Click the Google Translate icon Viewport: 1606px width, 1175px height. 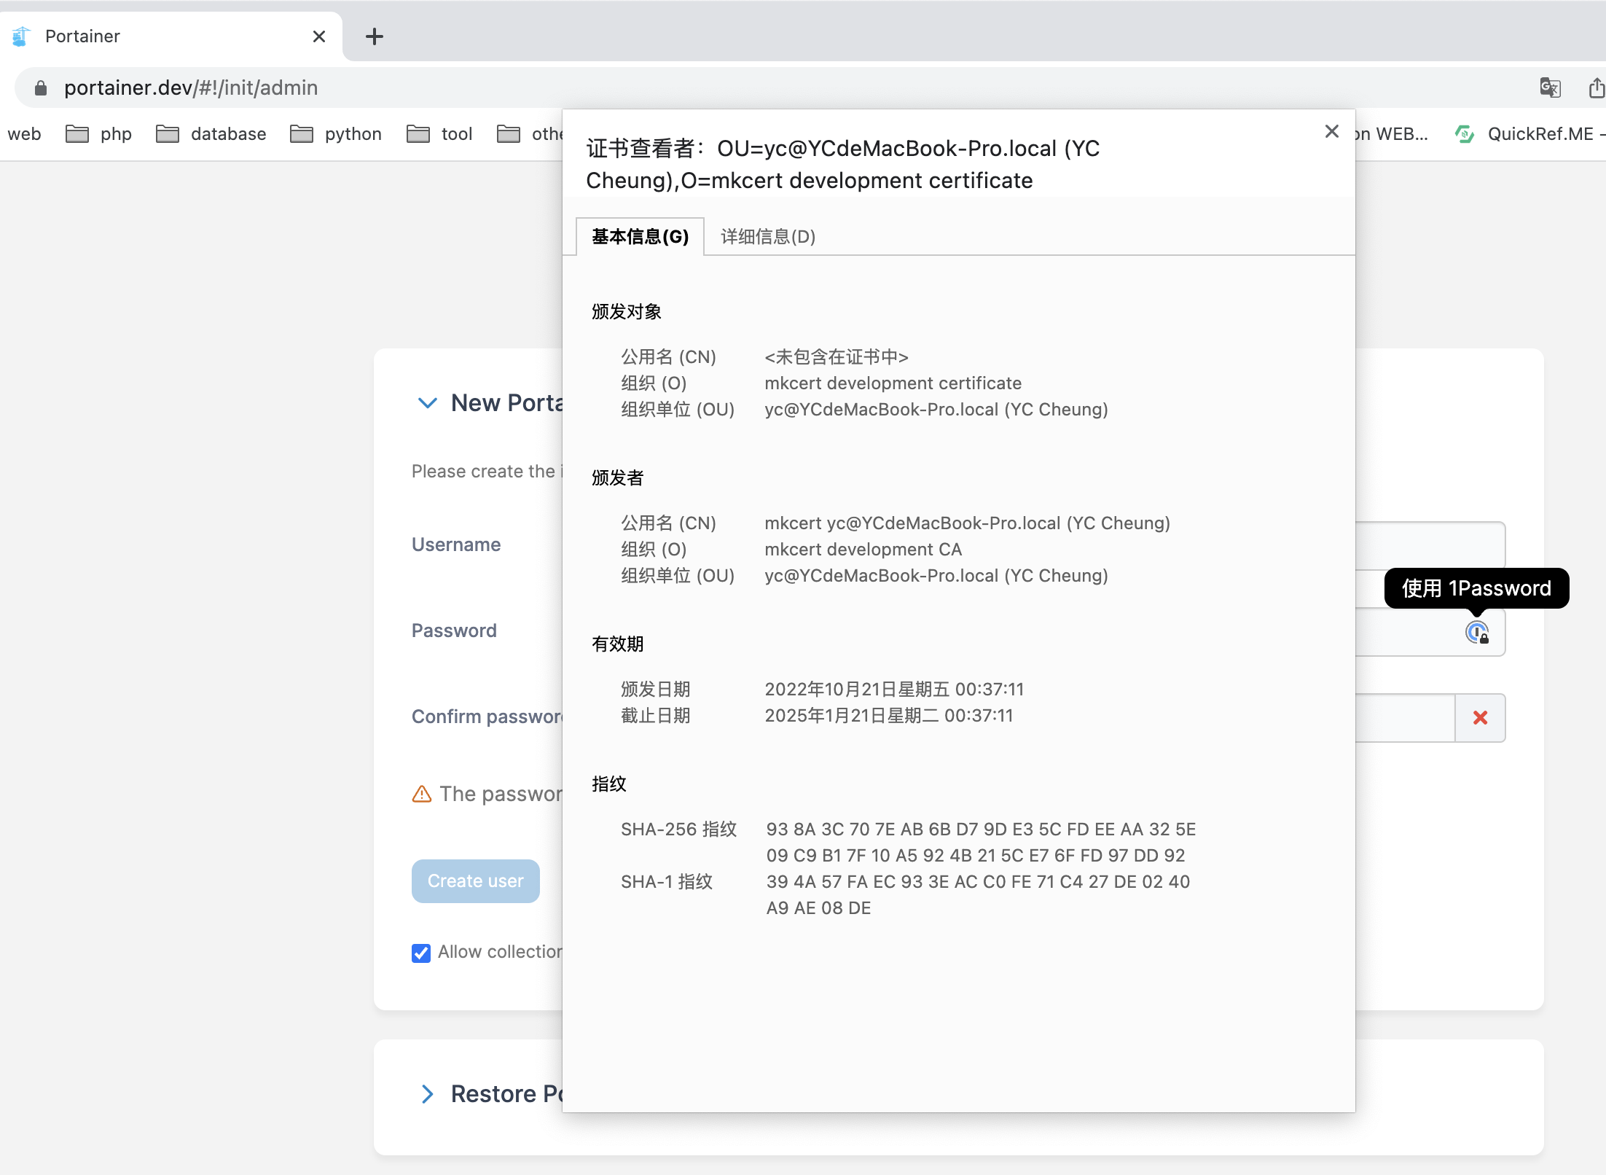pos(1549,88)
